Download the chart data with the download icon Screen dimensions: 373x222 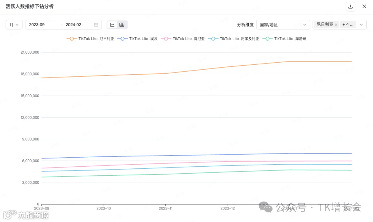[351, 7]
